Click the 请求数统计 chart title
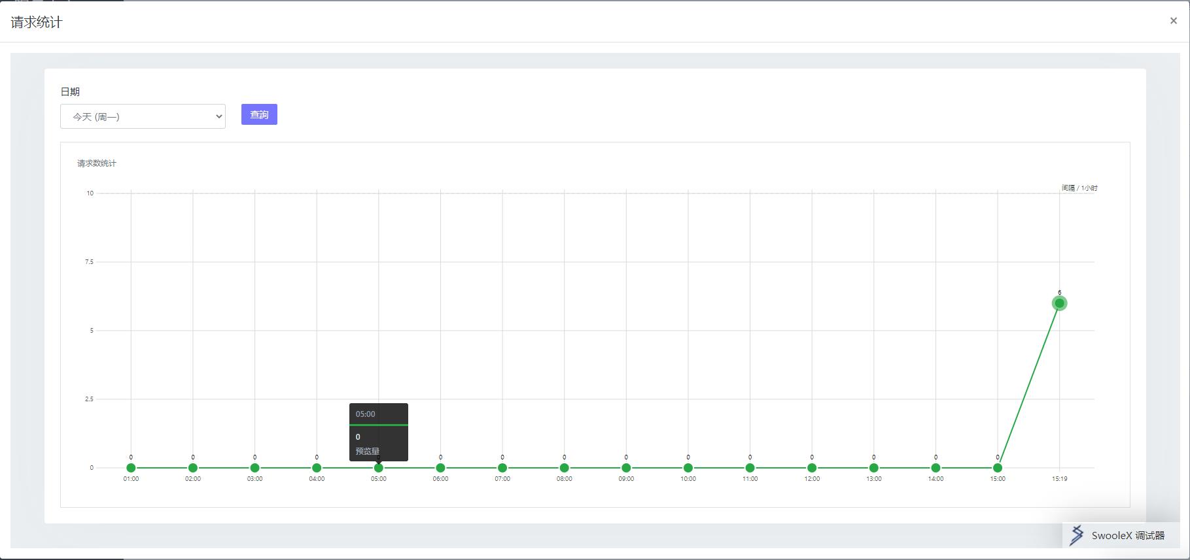1190x560 pixels. (x=97, y=163)
